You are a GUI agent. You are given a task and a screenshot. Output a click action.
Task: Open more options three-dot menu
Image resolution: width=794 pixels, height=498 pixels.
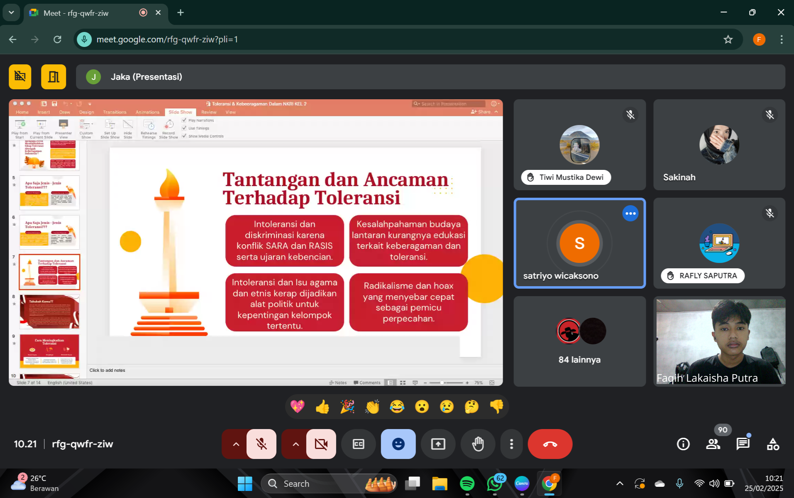(511, 444)
